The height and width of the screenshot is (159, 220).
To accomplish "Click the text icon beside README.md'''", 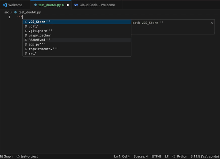I will pyautogui.click(x=26, y=40).
